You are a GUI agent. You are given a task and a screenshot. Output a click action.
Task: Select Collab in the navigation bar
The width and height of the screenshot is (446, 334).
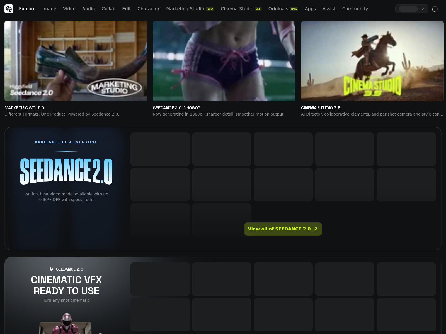pyautogui.click(x=108, y=9)
